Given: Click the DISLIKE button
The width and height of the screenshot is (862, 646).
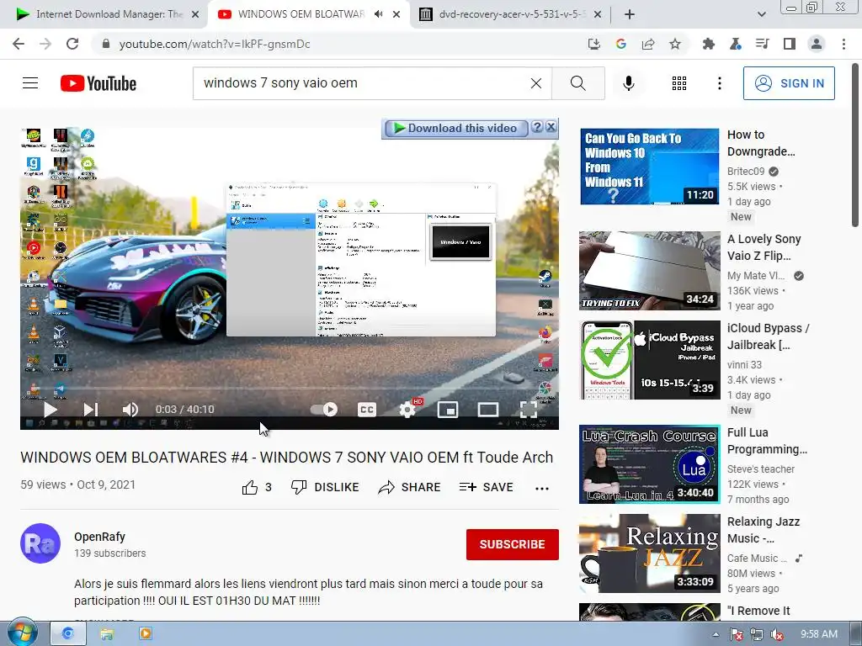Looking at the screenshot, I should pos(325,487).
